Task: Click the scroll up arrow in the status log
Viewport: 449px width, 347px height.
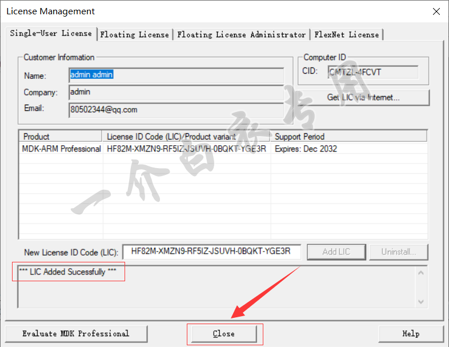Action: coord(421,273)
